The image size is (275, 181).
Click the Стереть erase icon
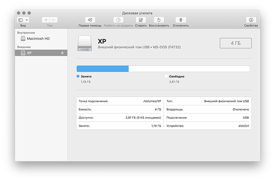tap(141, 20)
